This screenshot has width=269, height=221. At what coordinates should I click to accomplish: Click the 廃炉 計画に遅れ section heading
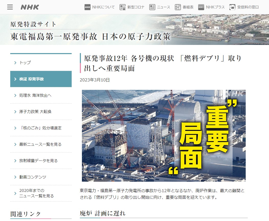tap(103, 213)
